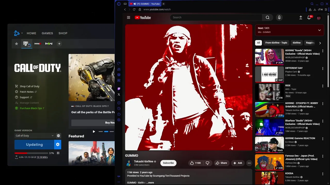Open the X (Twitter) sidebar panel
Viewport: 330px width, 185px height.
119,95
